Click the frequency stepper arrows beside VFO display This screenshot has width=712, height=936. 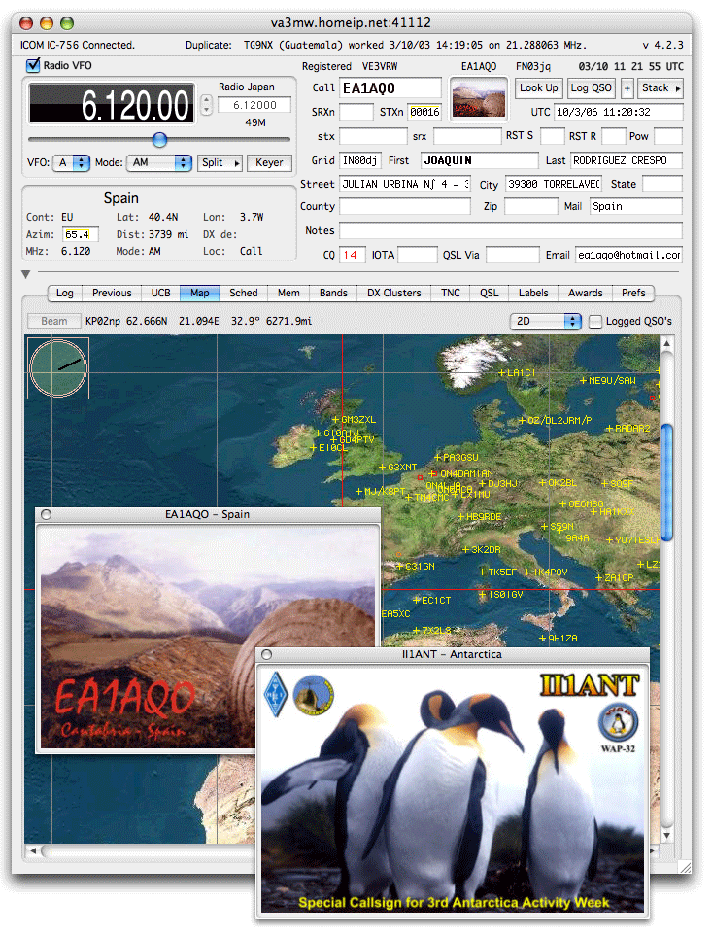[205, 104]
